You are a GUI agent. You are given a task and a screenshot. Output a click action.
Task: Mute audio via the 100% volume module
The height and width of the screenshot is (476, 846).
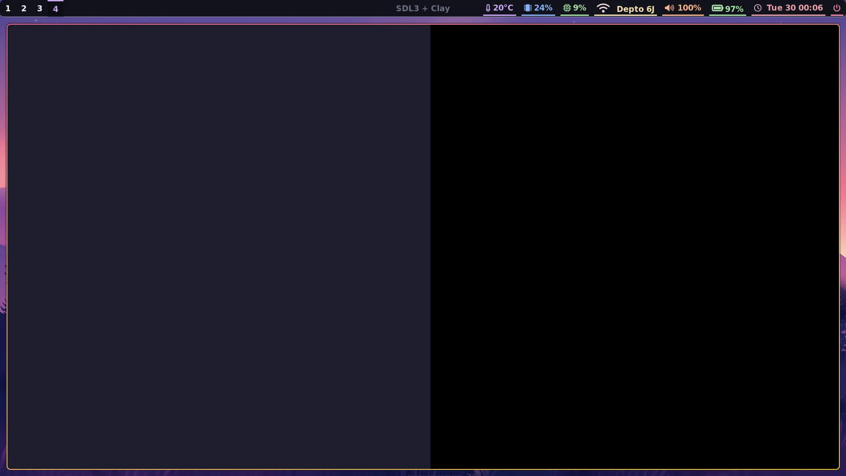pyautogui.click(x=683, y=8)
